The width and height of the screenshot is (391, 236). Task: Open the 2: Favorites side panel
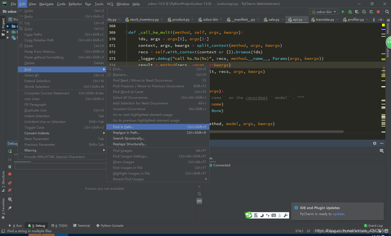[x=3, y=209]
